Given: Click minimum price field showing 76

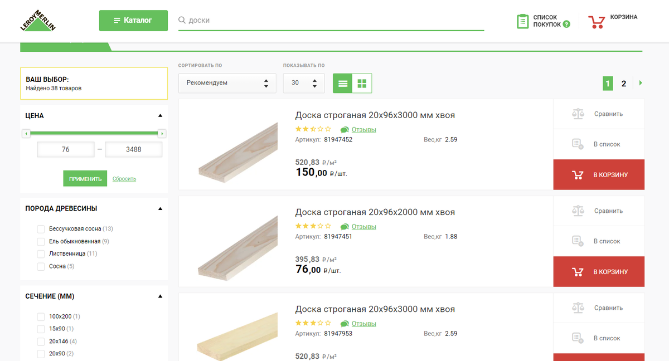Looking at the screenshot, I should [x=66, y=149].
